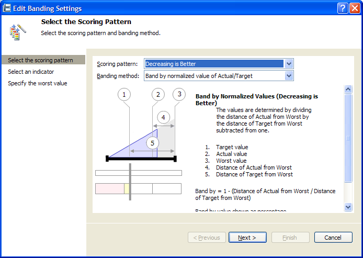Click circled marker 2 for Actual value

point(158,95)
